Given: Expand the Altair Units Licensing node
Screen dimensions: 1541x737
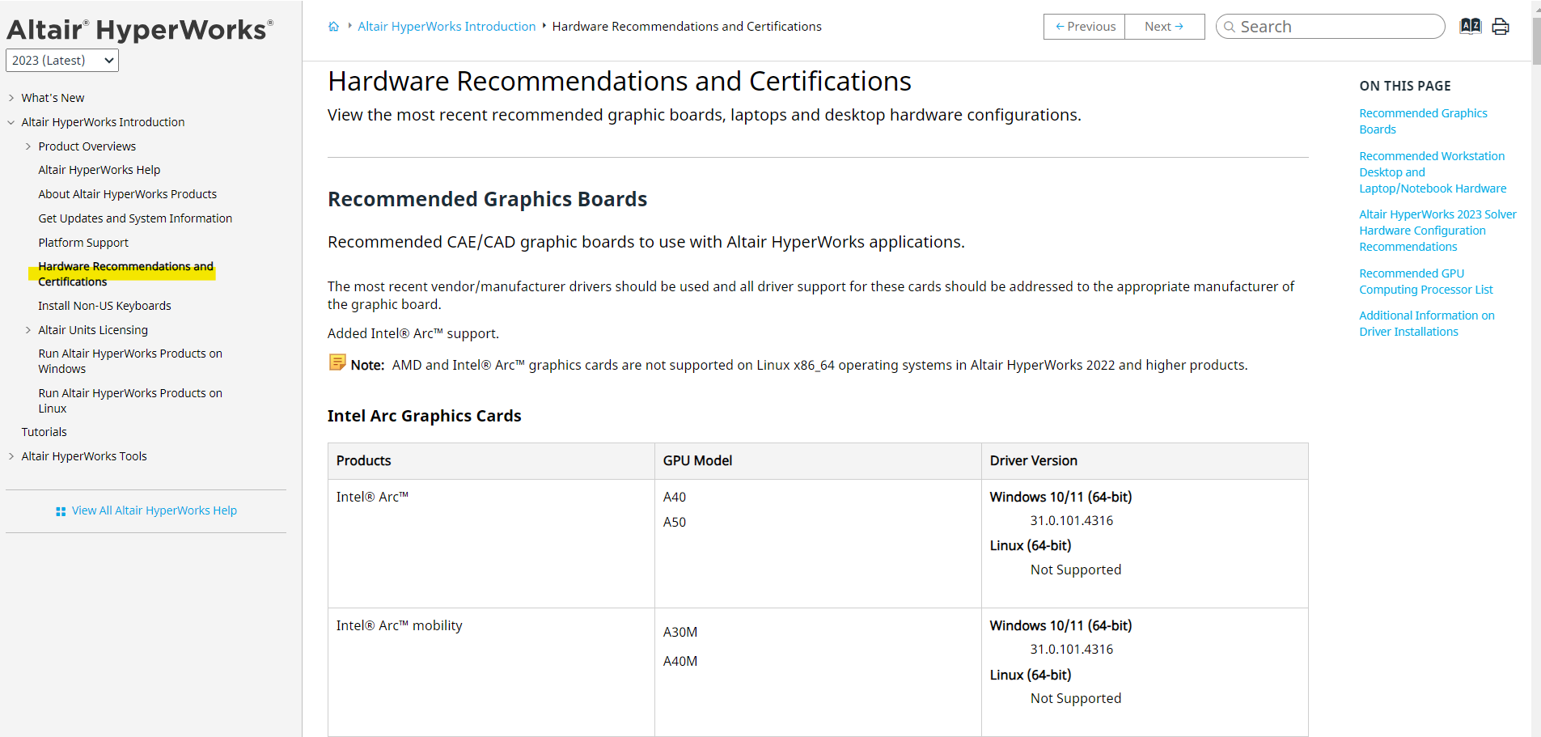Looking at the screenshot, I should coord(28,330).
